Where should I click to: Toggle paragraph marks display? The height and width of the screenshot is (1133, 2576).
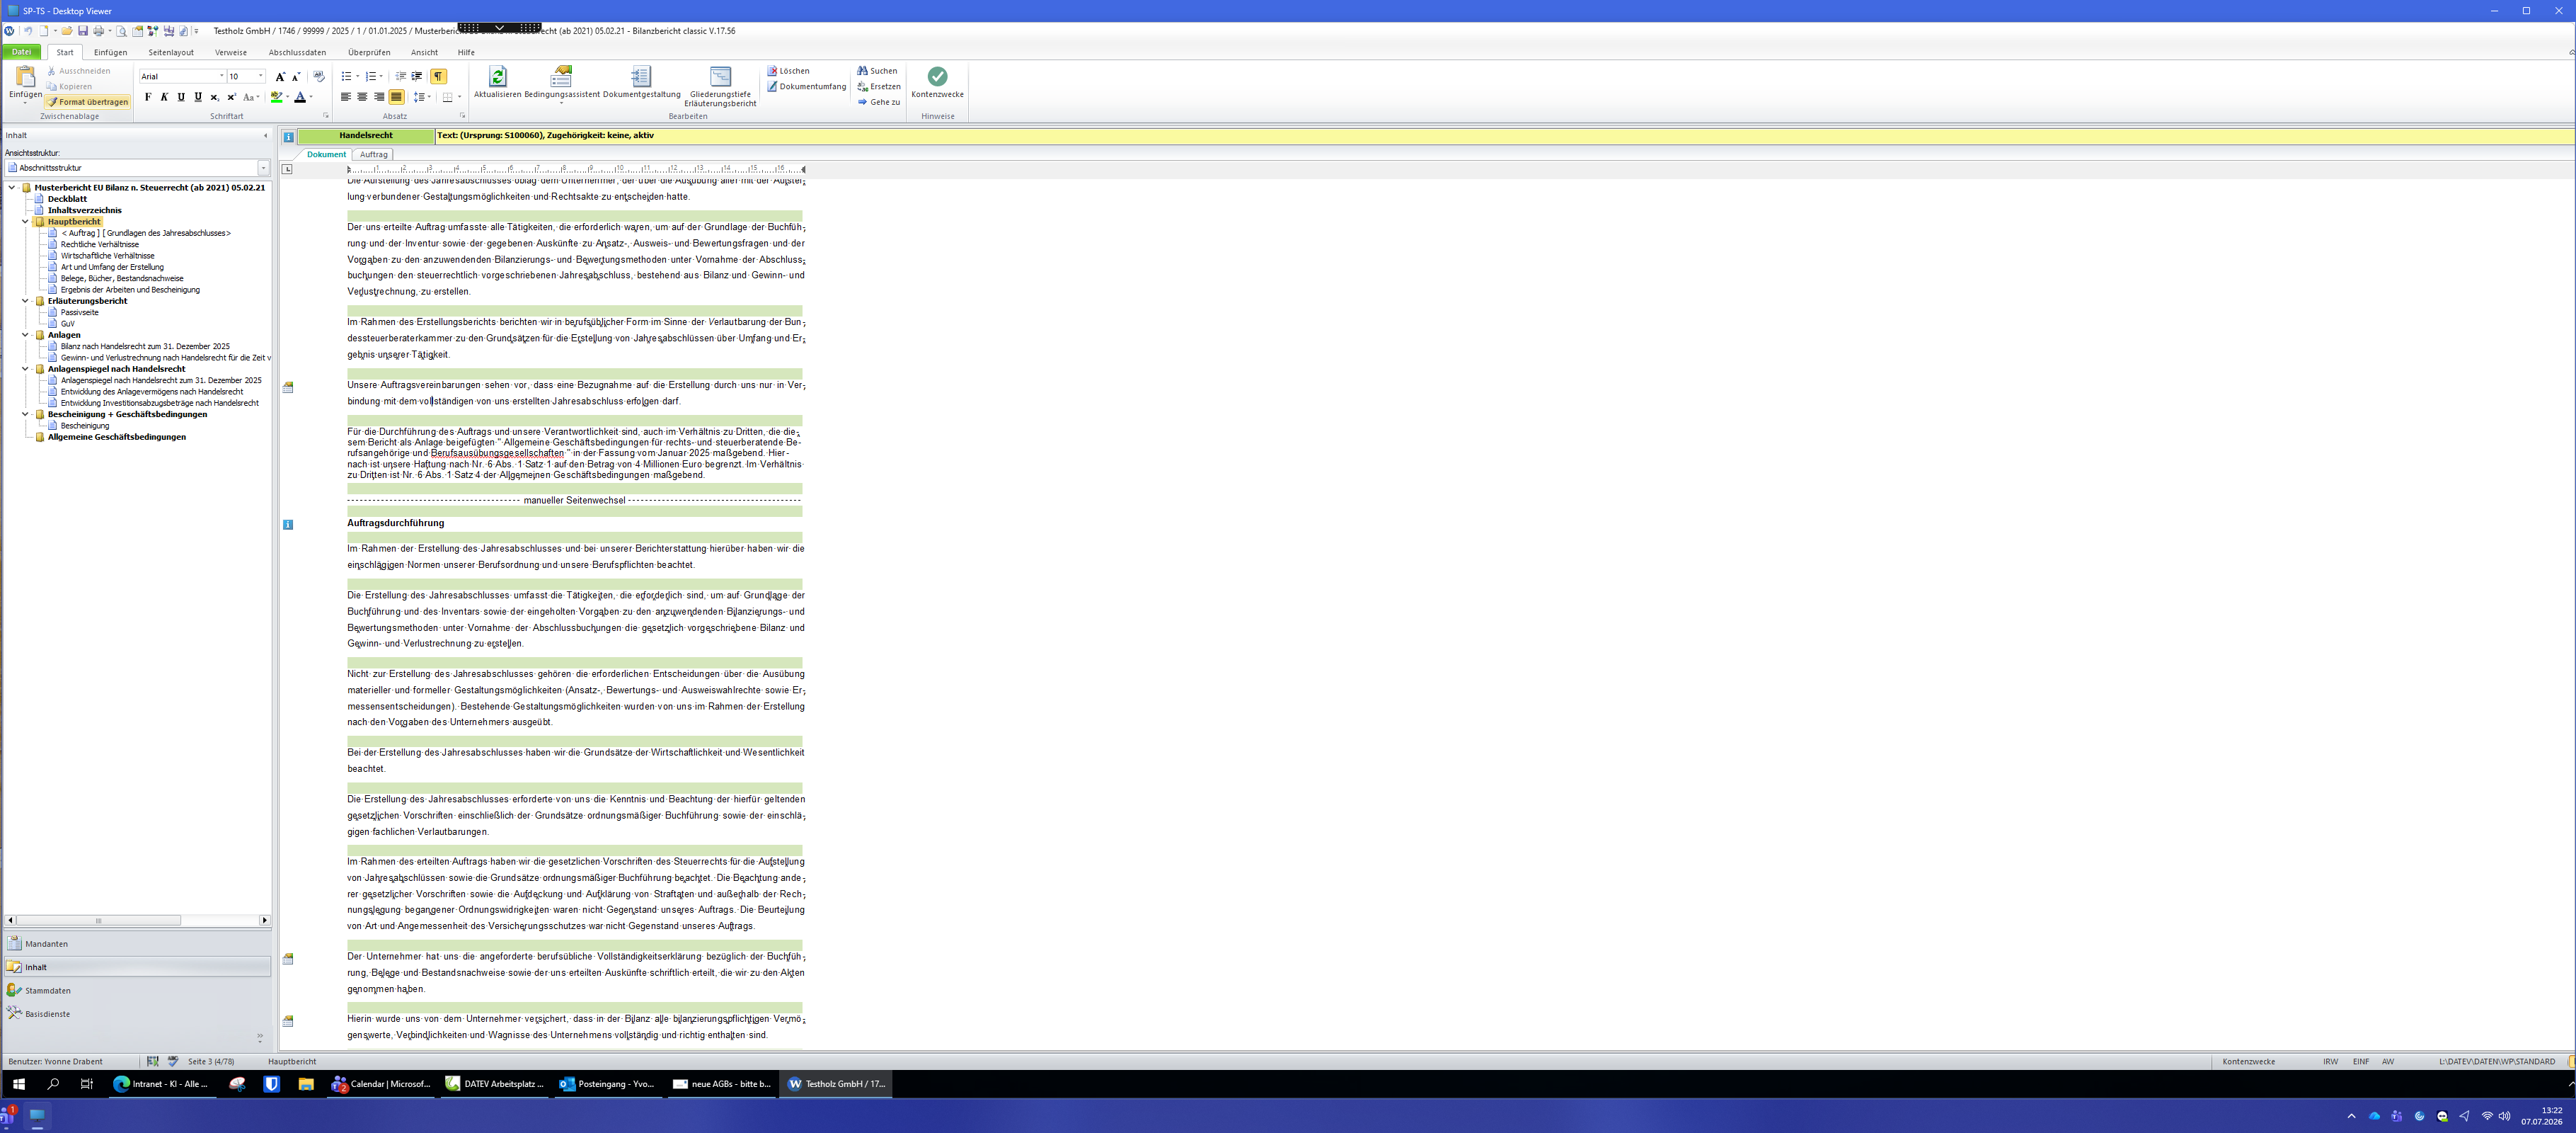tap(439, 76)
